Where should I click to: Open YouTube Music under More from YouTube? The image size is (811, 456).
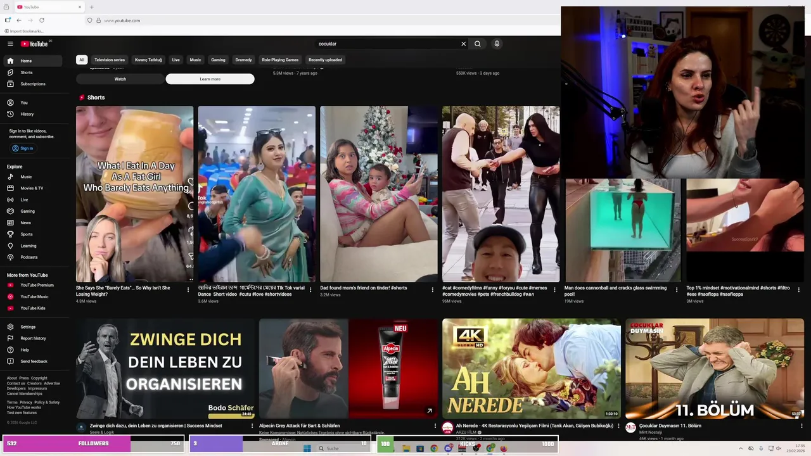[34, 296]
